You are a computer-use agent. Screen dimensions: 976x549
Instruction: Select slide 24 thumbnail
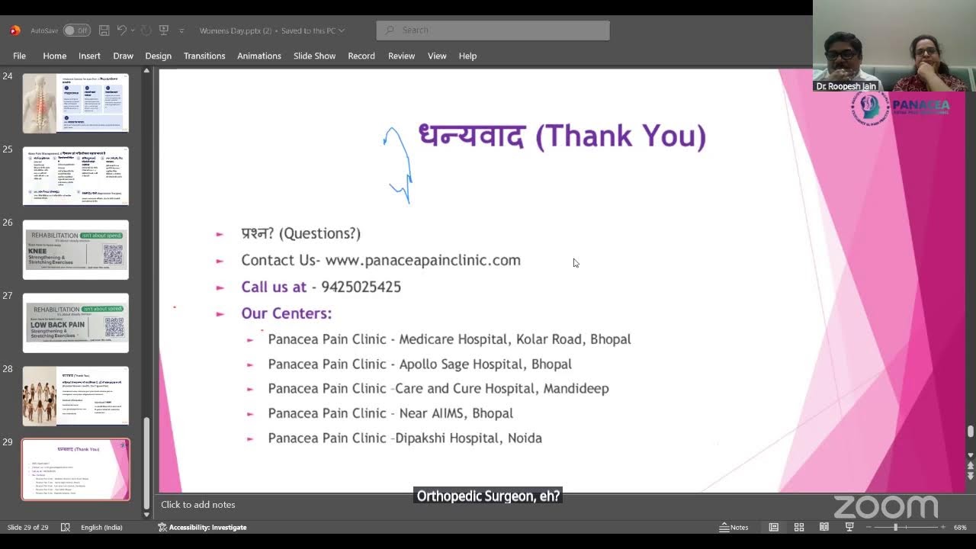pyautogui.click(x=75, y=103)
